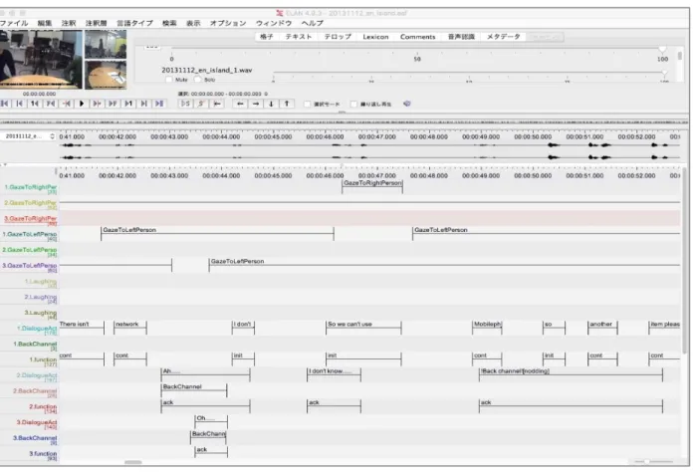The height and width of the screenshot is (472, 693).
Task: Select the 2.Laughing tier label
Action: coord(40,298)
